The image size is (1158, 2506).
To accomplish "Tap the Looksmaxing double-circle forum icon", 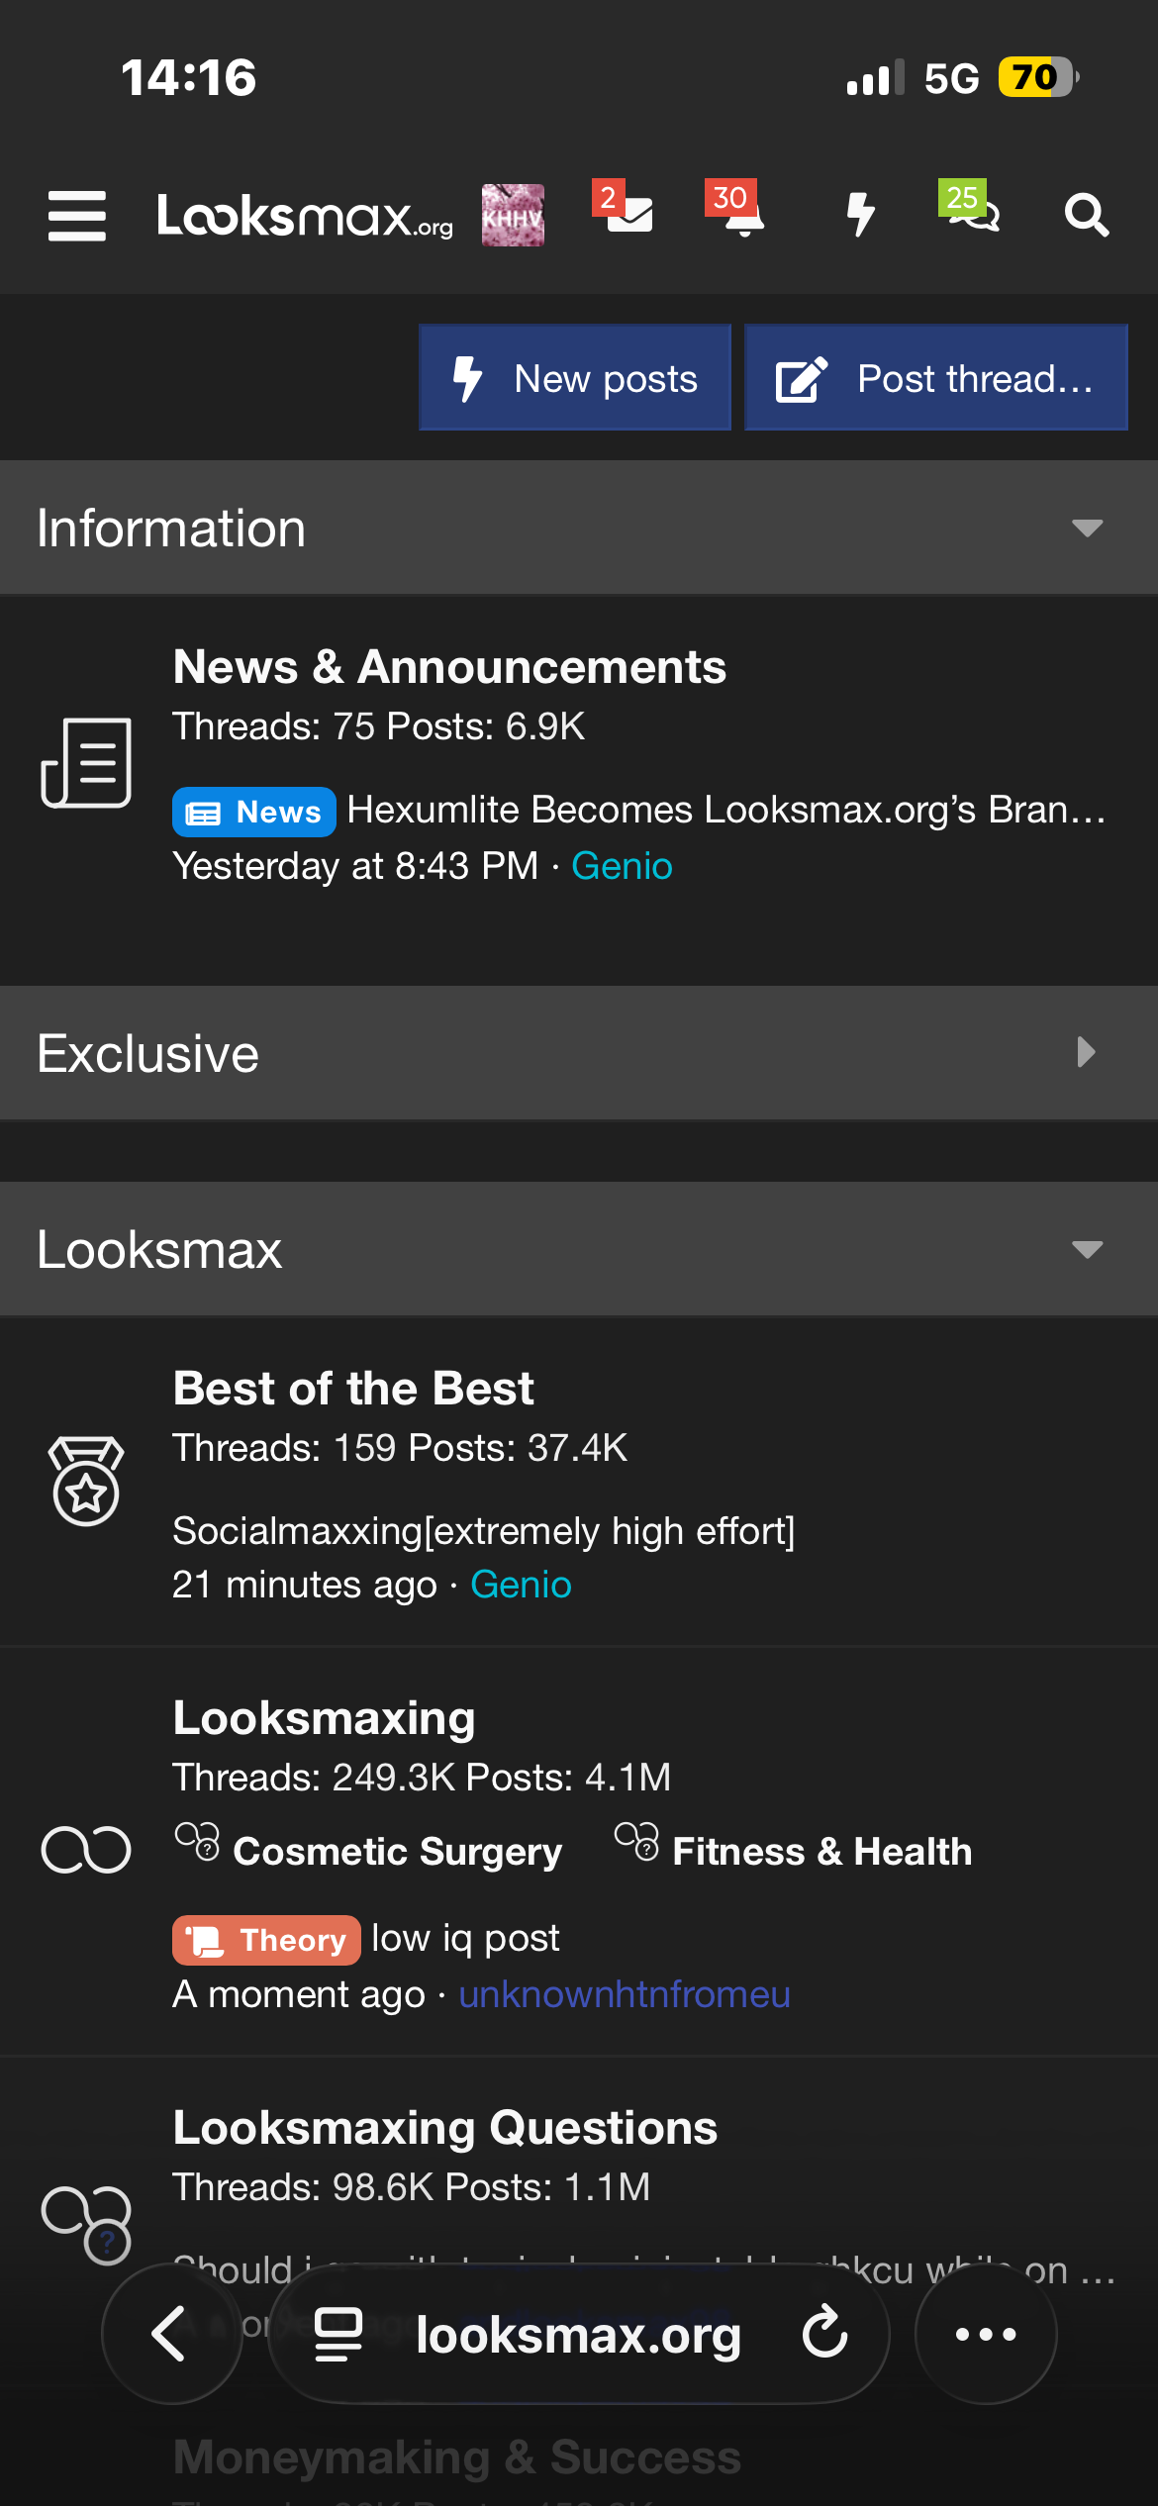I will point(86,1849).
